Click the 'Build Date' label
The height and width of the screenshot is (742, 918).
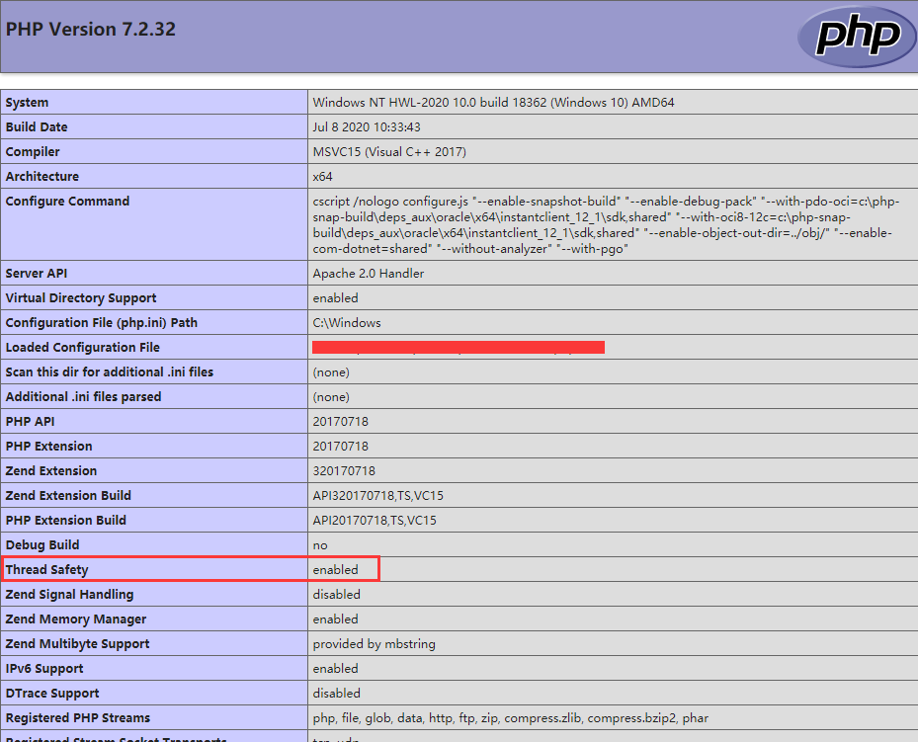[37, 127]
